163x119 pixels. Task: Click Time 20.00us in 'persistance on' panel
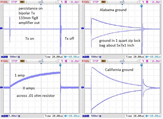pyautogui.click(x=53, y=57)
